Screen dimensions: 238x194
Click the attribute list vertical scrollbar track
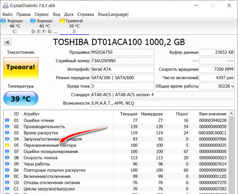click(231, 155)
